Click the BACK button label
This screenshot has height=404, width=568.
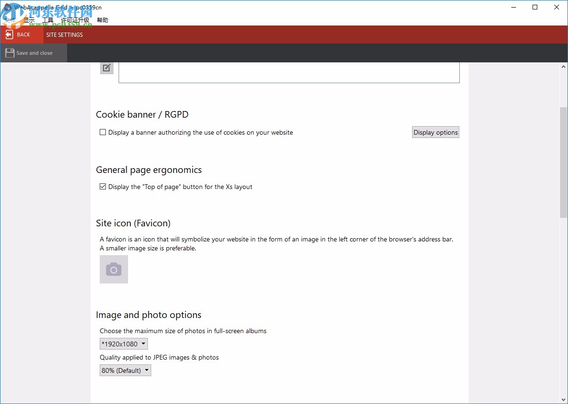(x=24, y=34)
